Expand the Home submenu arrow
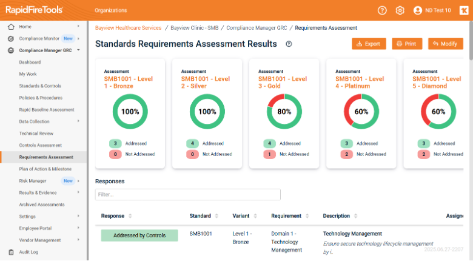 (x=78, y=26)
